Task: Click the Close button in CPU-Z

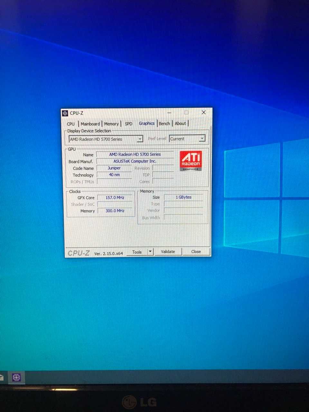Action: (x=196, y=252)
